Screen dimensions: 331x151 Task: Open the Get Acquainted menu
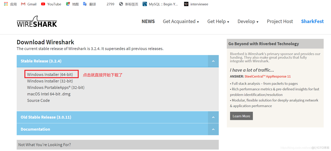(x=181, y=21)
